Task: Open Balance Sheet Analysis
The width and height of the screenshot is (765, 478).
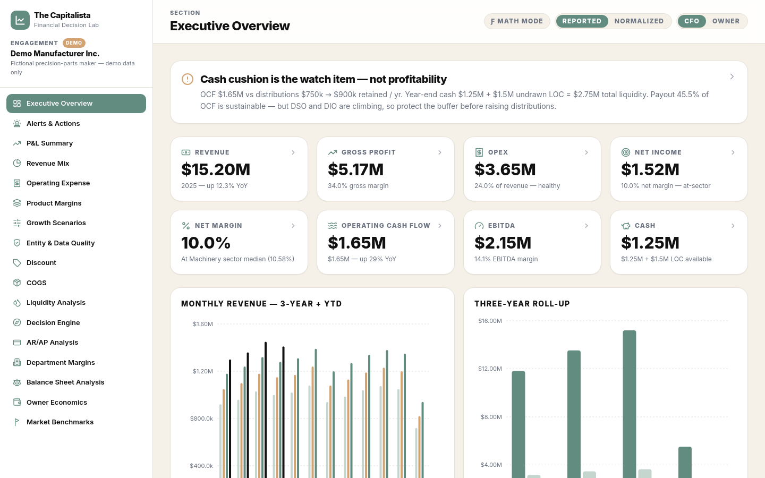Action: (76, 382)
